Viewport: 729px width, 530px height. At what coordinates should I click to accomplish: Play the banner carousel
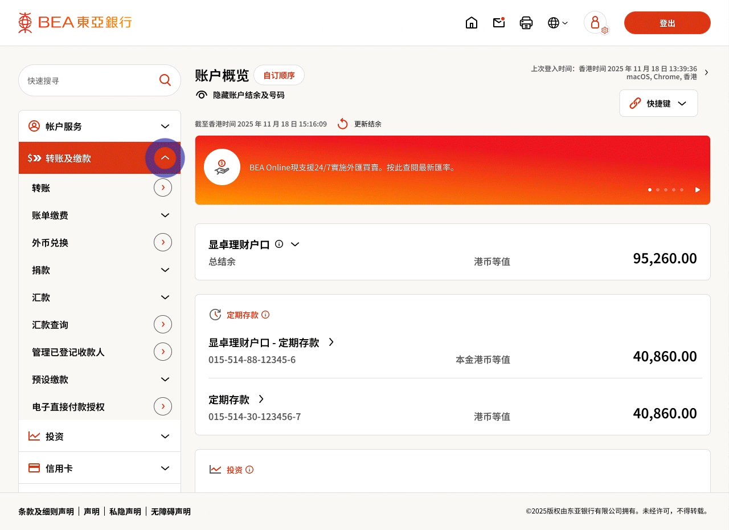698,190
